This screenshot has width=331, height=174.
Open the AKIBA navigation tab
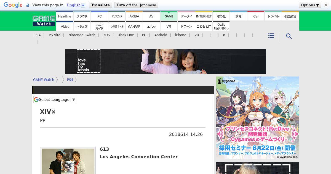tap(134, 16)
